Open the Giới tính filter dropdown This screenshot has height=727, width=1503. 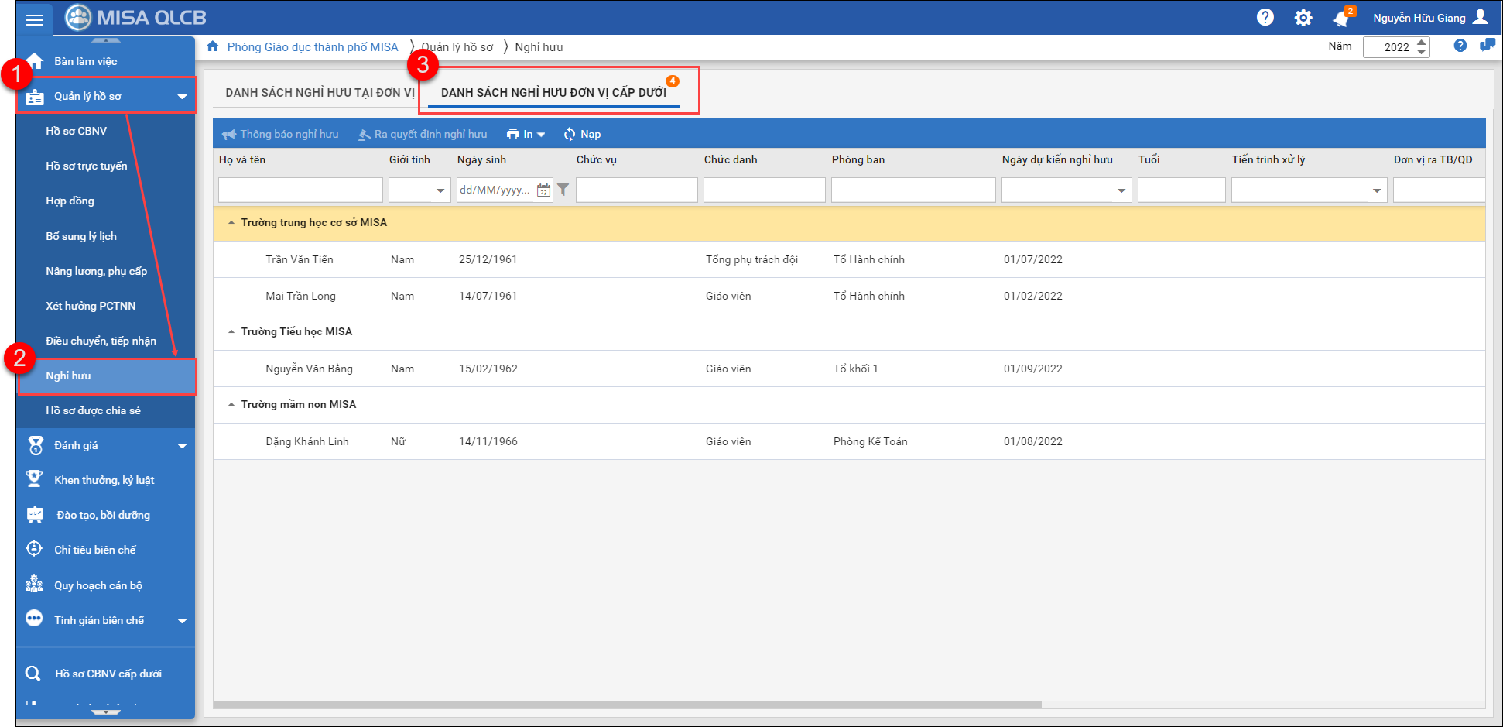[x=440, y=190]
